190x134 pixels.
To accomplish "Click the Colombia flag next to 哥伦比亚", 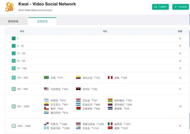I will click(x=78, y=78).
